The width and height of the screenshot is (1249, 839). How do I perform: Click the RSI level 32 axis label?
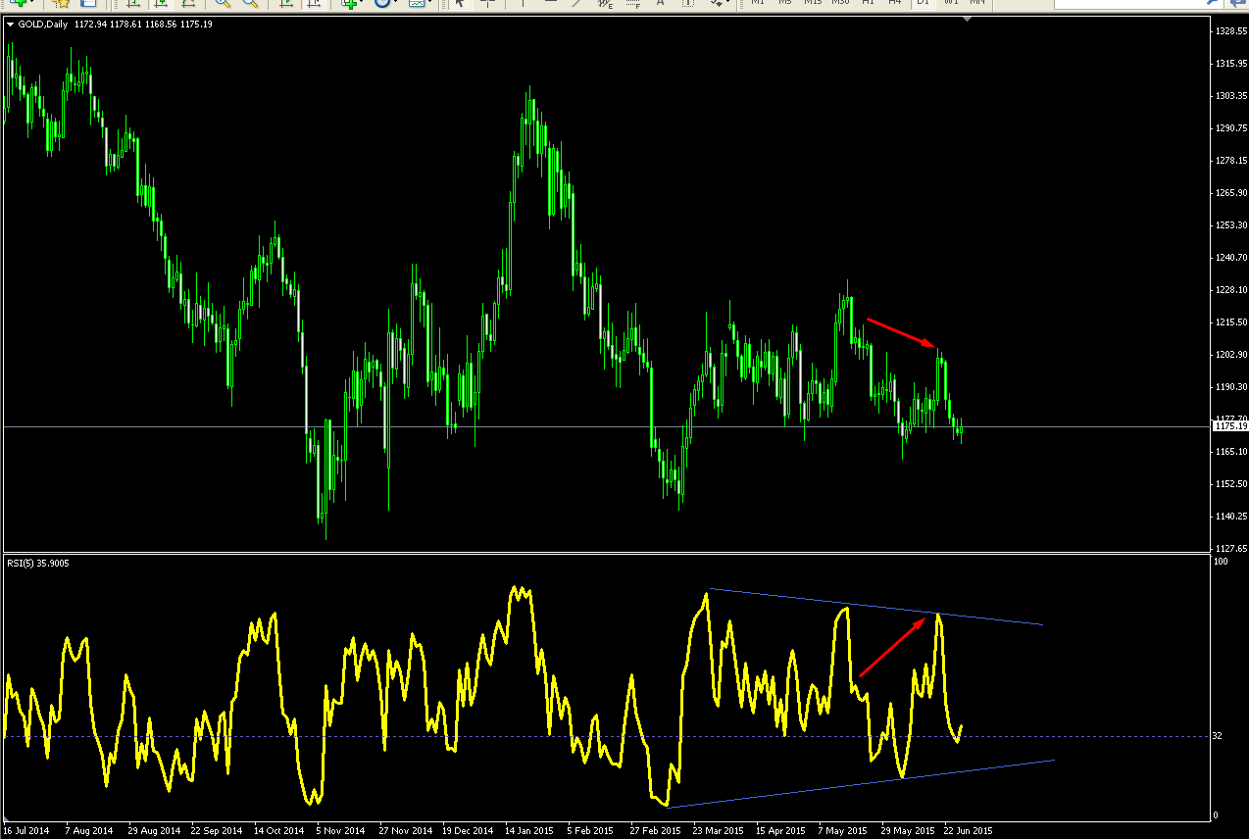[x=1219, y=736]
